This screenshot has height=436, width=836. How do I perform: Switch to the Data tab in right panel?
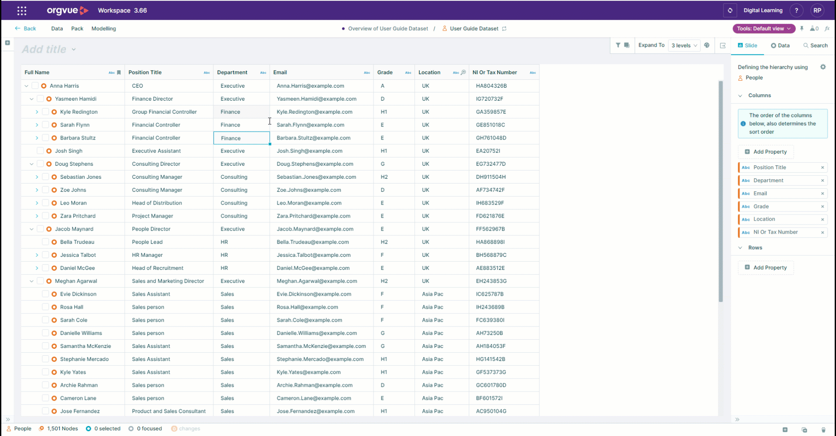click(x=780, y=45)
